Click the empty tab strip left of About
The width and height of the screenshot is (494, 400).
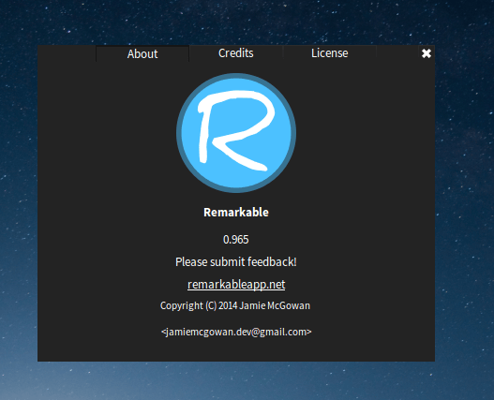pos(67,53)
